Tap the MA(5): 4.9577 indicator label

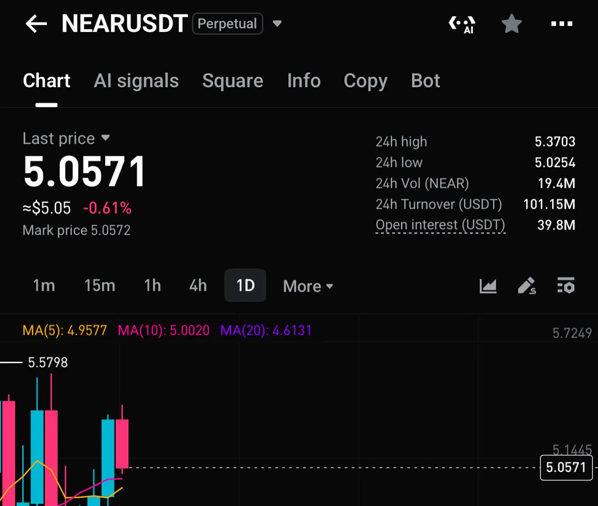pos(65,331)
